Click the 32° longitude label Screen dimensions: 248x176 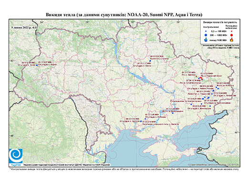(x=133, y=22)
